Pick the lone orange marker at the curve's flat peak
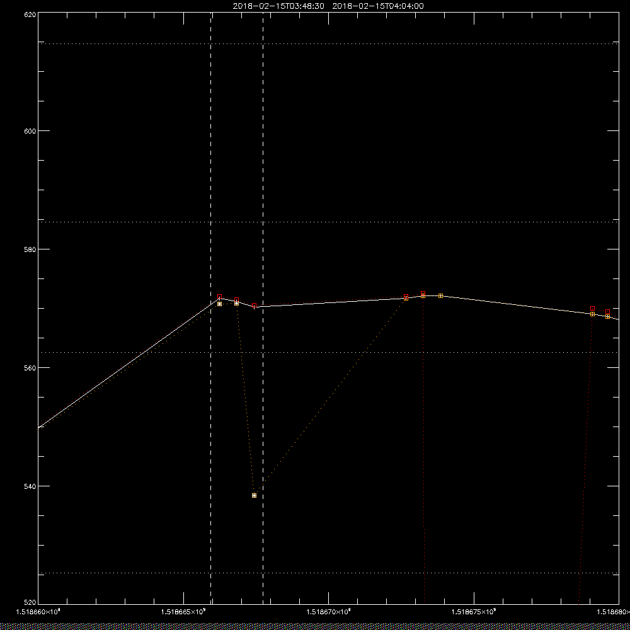This screenshot has height=630, width=630. pyautogui.click(x=441, y=295)
